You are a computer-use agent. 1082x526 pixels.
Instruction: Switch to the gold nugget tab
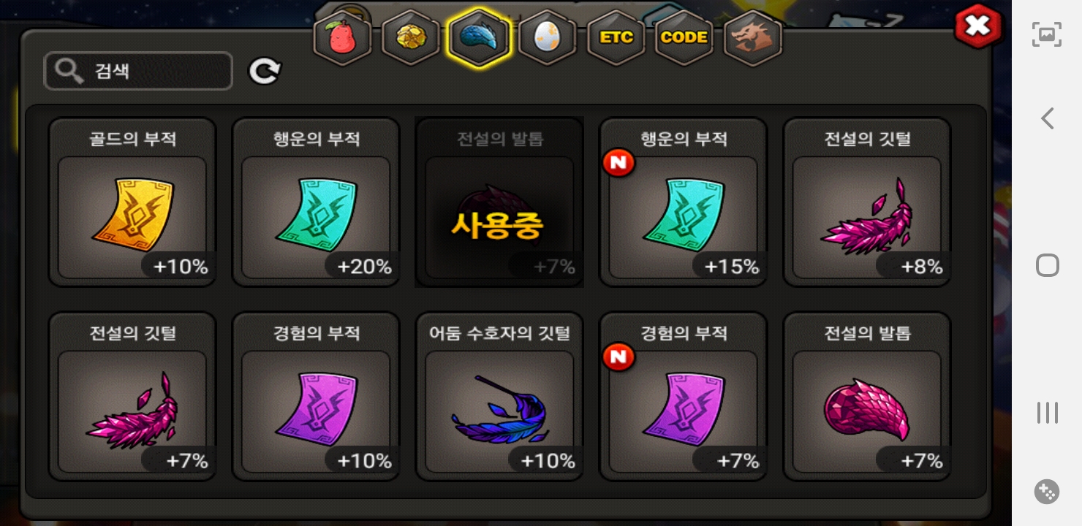[411, 38]
